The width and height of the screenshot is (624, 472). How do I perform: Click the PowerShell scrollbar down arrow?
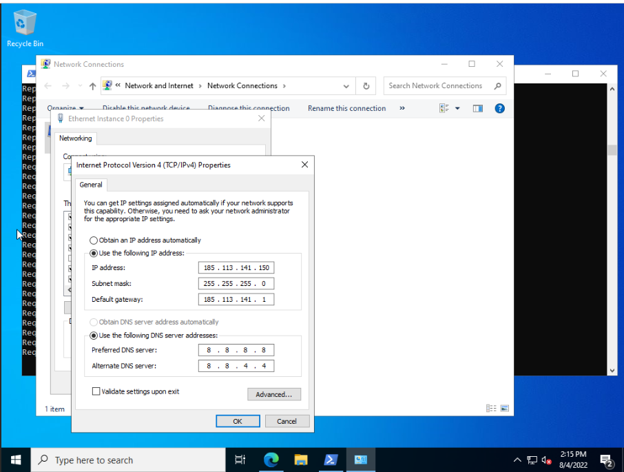pyautogui.click(x=612, y=371)
